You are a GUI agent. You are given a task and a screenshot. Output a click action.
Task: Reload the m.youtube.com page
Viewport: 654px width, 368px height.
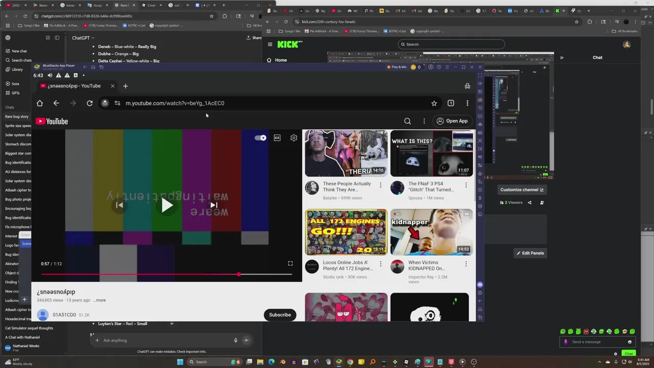[x=89, y=103]
